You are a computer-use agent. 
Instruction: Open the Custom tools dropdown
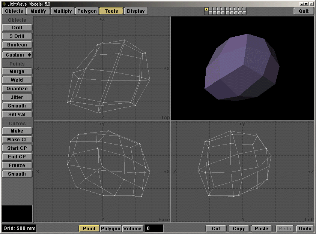point(17,55)
